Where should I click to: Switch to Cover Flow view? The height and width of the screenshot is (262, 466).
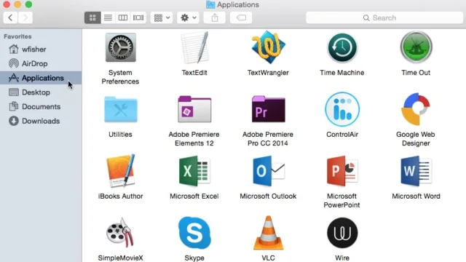coord(138,17)
